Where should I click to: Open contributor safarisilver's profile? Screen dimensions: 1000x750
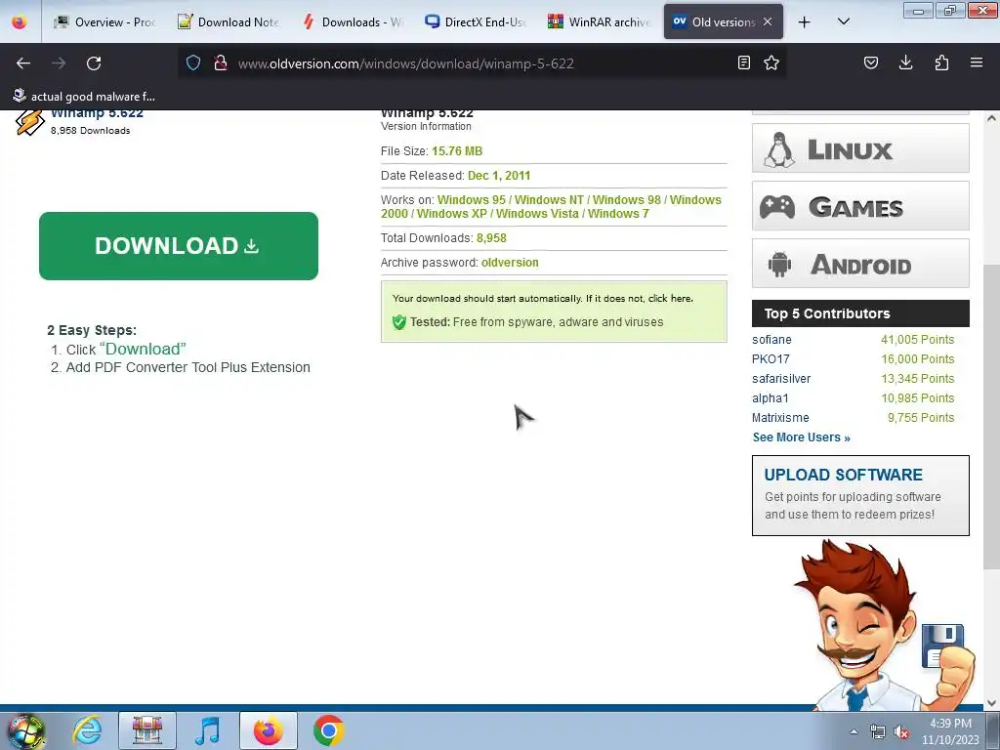coord(781,378)
